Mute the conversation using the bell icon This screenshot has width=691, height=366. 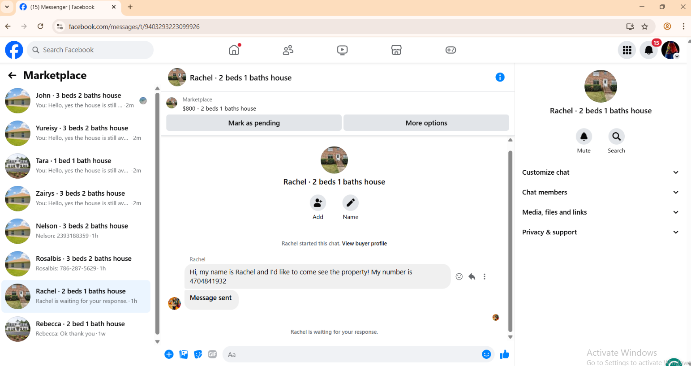point(584,136)
